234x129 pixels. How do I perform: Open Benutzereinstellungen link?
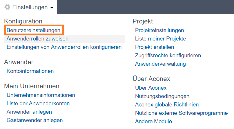[33, 30]
